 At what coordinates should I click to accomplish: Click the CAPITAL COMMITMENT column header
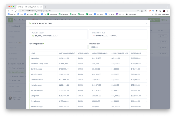point(67,53)
